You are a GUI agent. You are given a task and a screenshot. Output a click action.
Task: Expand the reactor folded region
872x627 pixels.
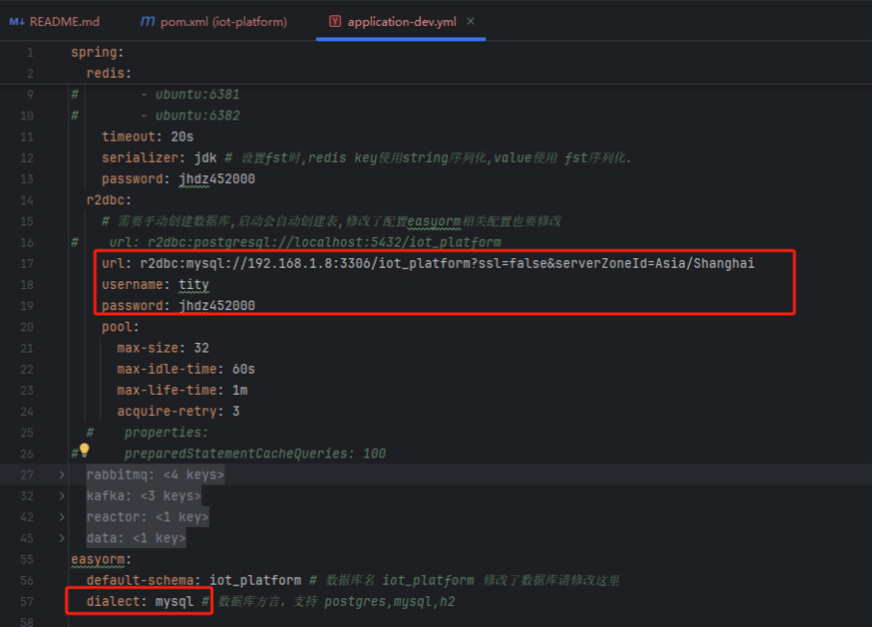[60, 516]
